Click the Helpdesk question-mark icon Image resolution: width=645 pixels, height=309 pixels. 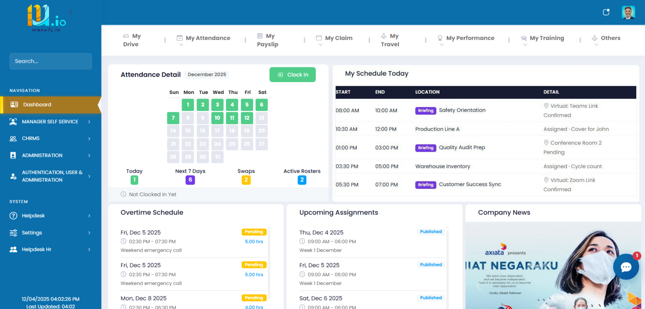click(13, 216)
